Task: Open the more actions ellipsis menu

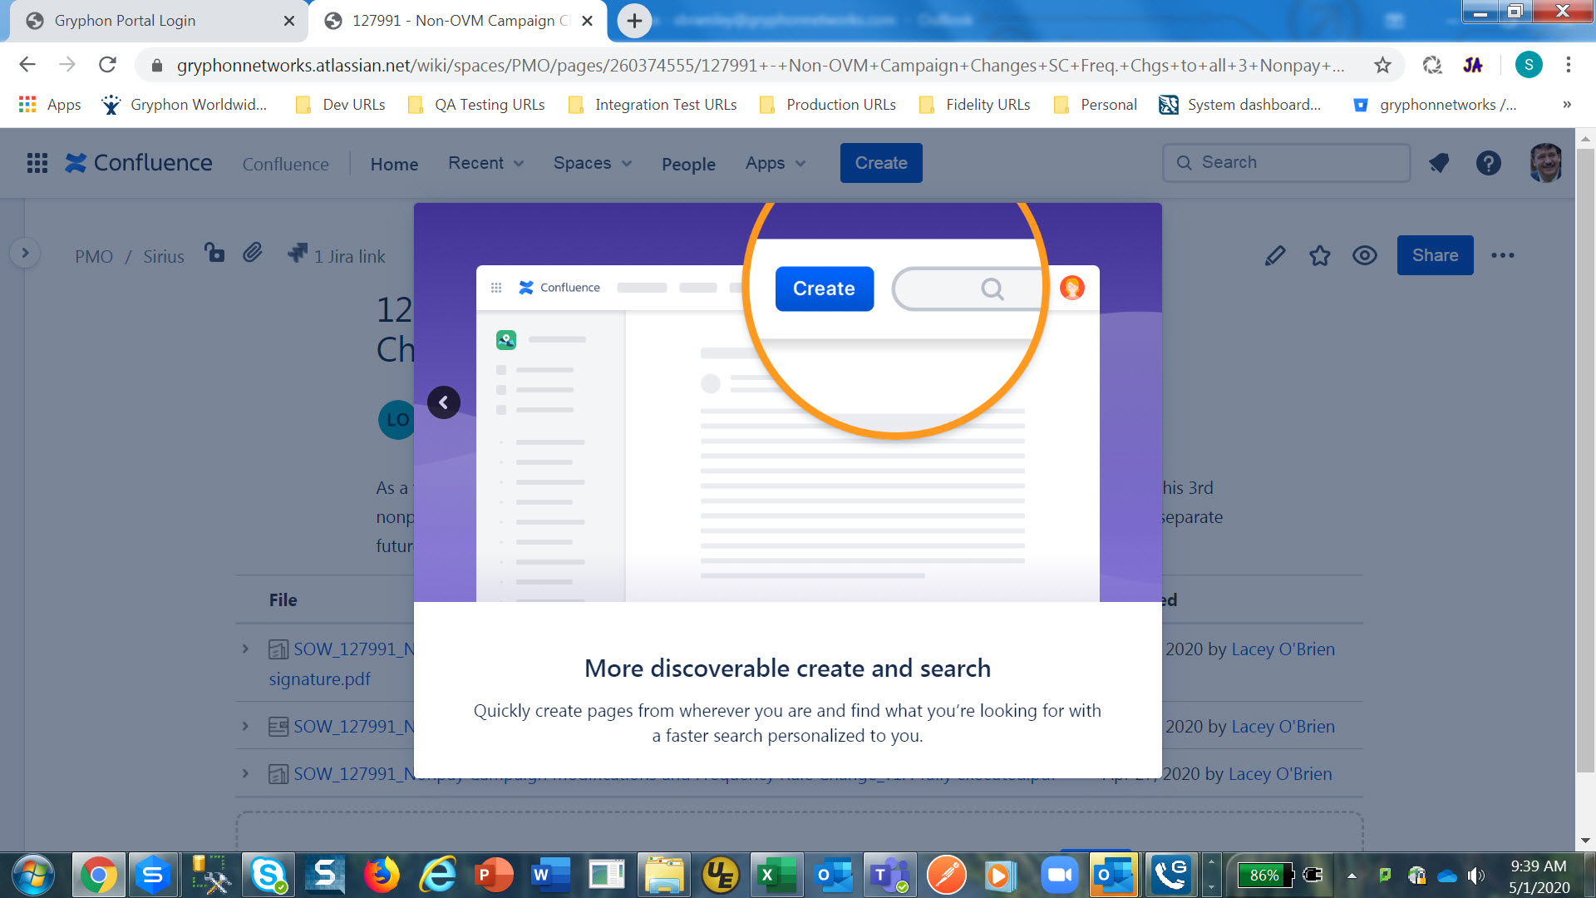Action: click(1503, 255)
